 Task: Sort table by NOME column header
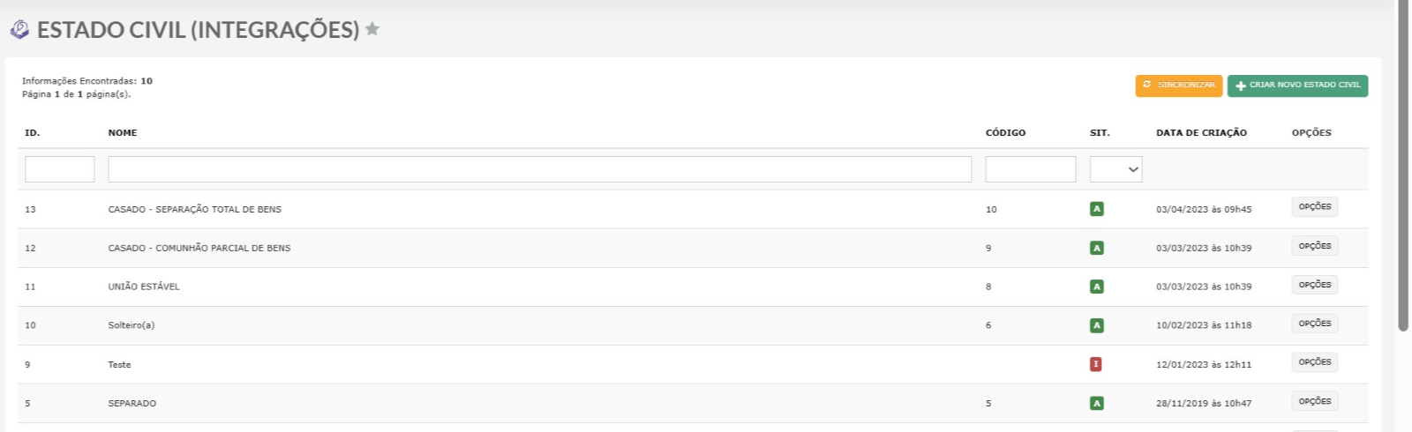[123, 132]
